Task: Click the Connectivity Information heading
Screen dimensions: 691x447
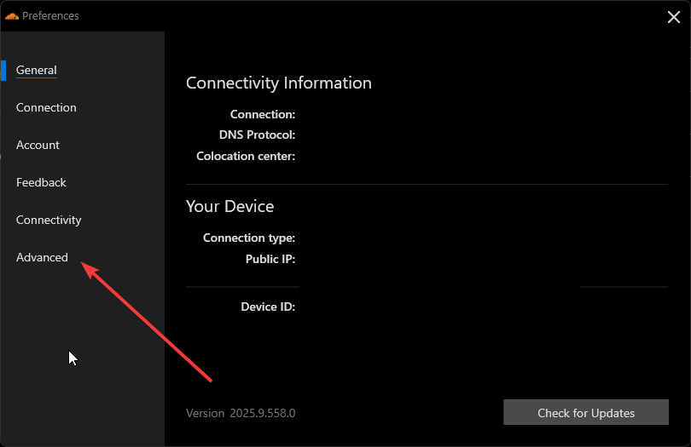Action: point(279,83)
